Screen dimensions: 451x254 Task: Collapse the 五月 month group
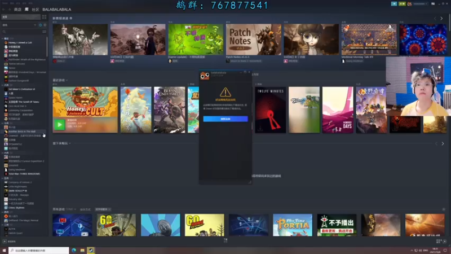coord(3,178)
